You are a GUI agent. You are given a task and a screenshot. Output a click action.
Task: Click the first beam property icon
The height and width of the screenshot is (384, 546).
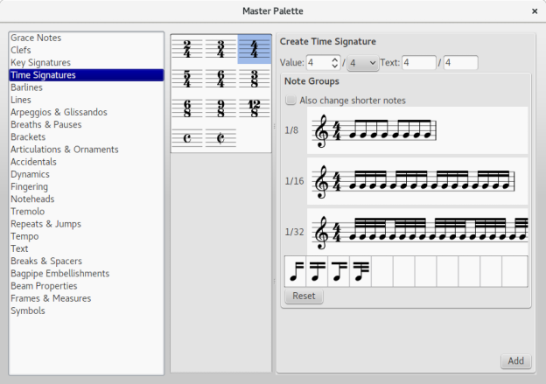pos(296,271)
